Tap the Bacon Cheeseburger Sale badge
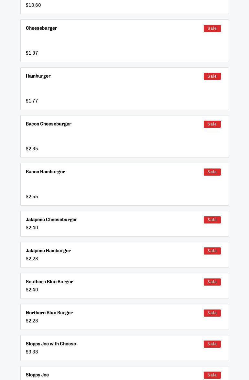This screenshot has width=249, height=380. [212, 124]
